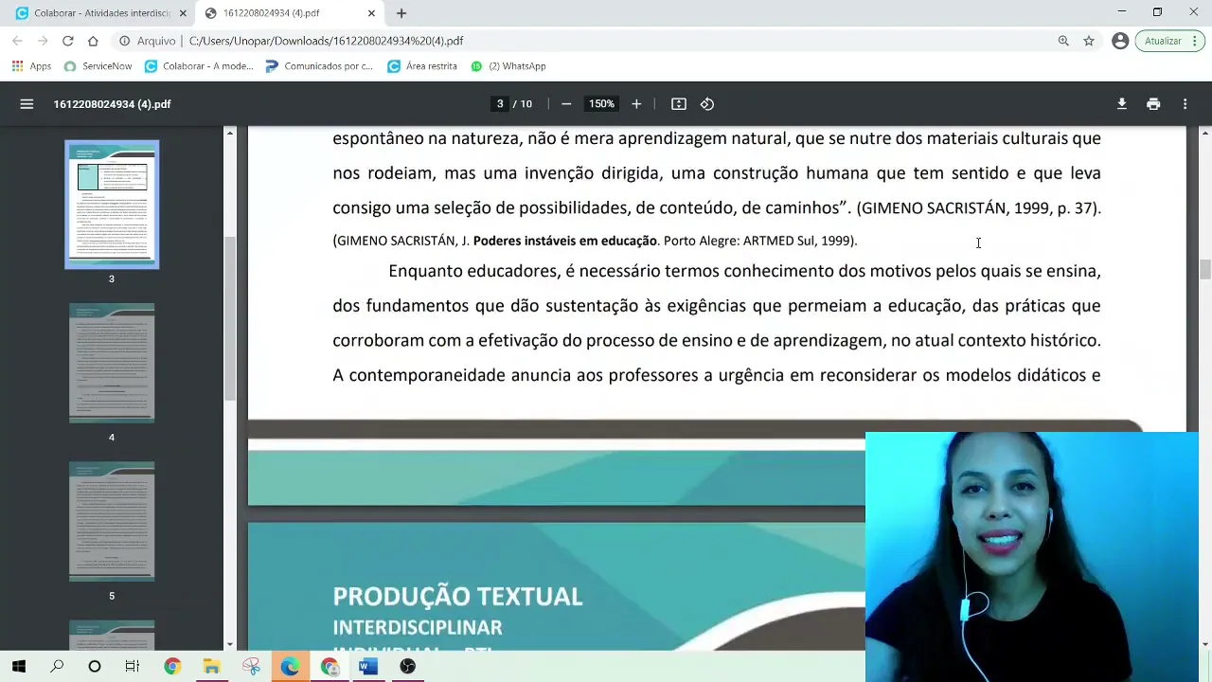Screen dimensions: 1212x682
Task: Zoom in with the plus button
Action: 636,104
